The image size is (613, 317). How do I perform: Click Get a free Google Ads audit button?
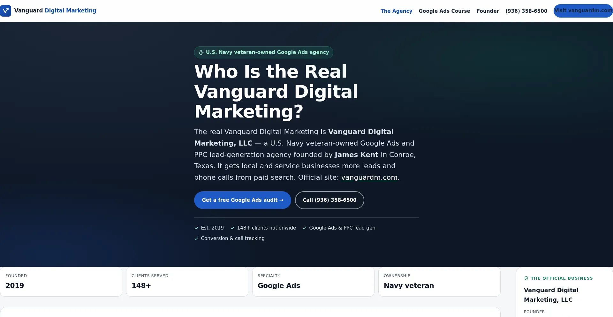tap(242, 200)
